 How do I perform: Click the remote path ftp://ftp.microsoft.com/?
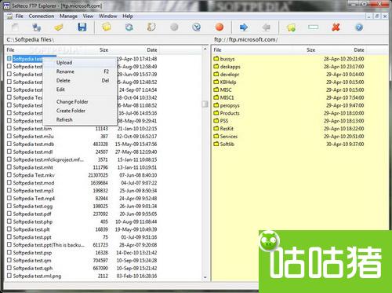click(245, 39)
